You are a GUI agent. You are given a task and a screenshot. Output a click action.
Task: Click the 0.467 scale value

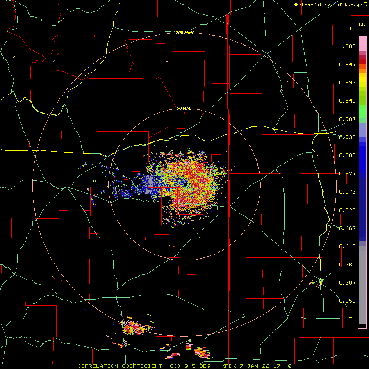[347, 228]
